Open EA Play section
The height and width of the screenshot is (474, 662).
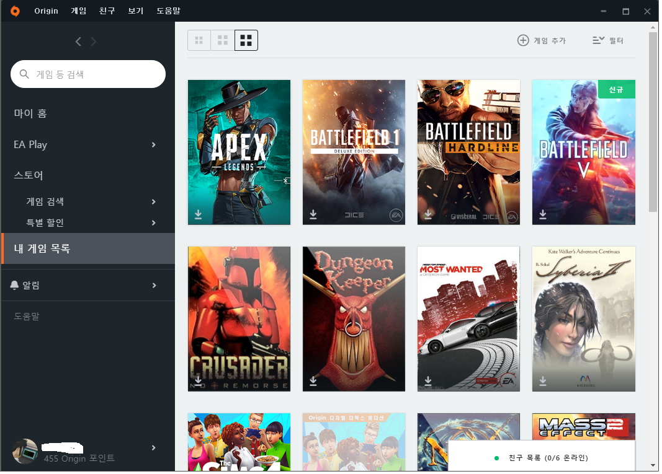pyautogui.click(x=30, y=144)
